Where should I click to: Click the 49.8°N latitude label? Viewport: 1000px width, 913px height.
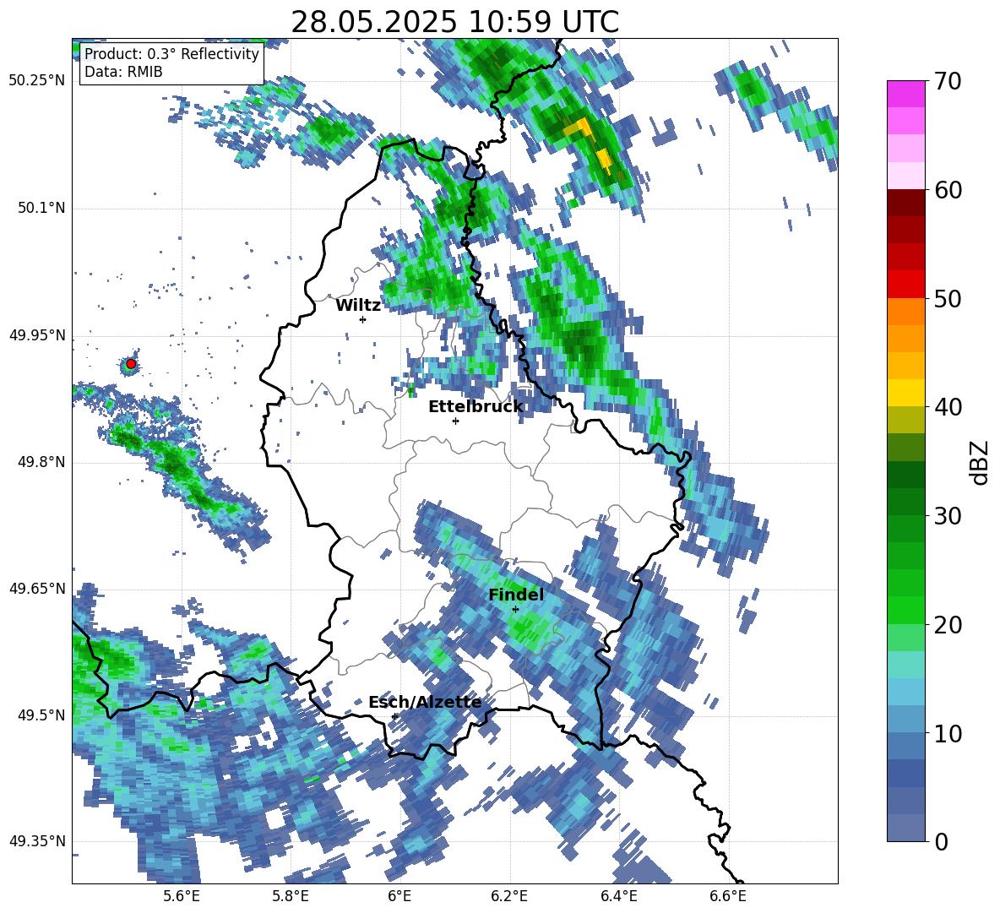[x=42, y=462]
